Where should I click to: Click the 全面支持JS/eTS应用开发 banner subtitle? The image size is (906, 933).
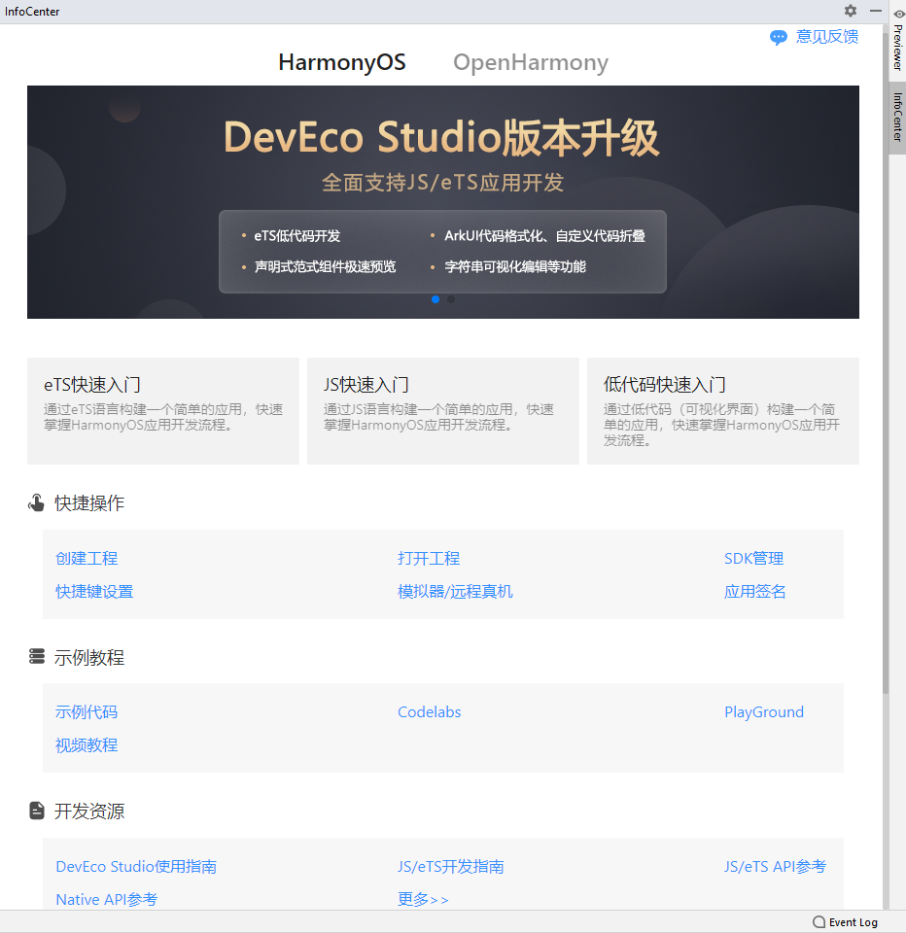click(x=443, y=182)
